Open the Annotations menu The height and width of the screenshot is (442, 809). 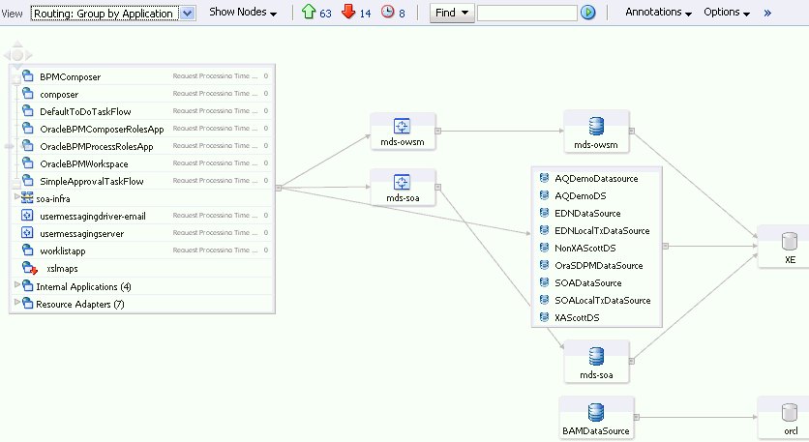coord(658,13)
